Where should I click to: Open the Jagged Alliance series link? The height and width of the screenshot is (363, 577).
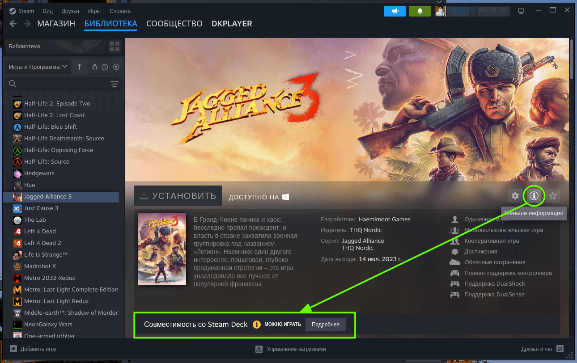pos(363,241)
